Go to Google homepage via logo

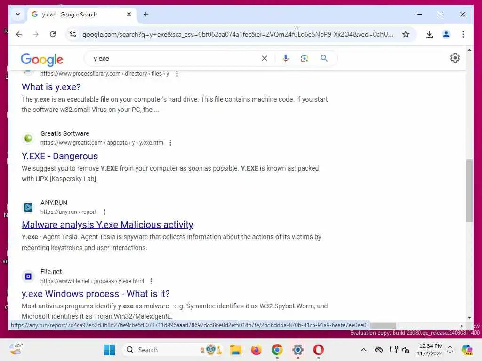[42, 60]
